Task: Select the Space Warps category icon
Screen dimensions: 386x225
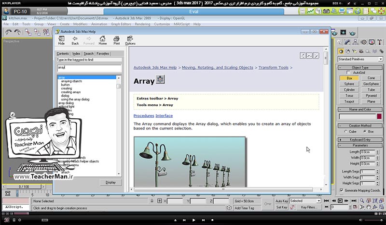Action: pos(374,51)
